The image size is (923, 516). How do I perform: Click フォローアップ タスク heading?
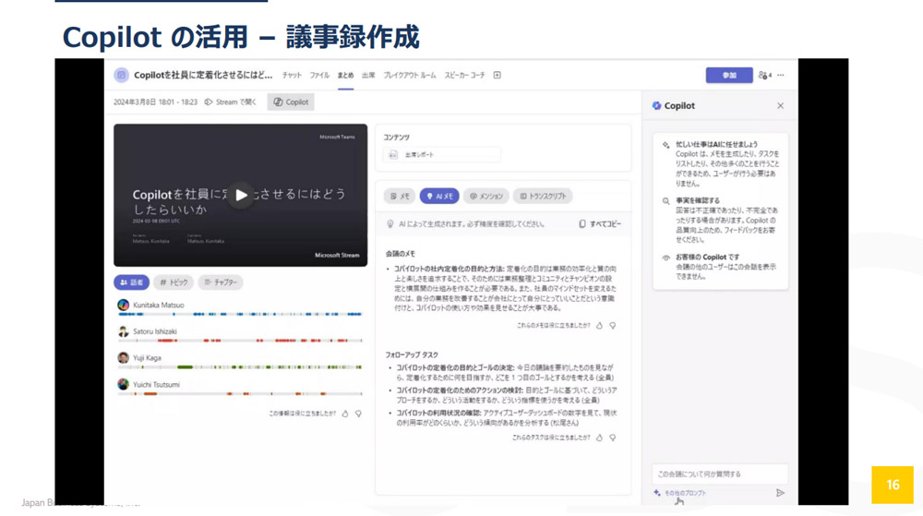click(412, 354)
